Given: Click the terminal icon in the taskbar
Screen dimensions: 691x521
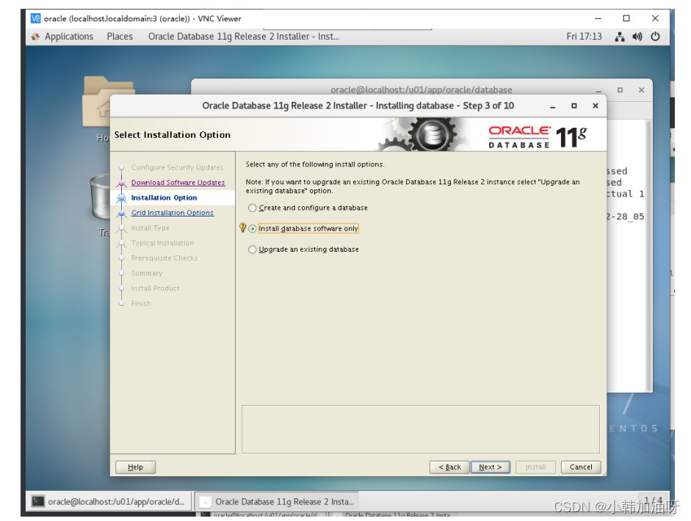Looking at the screenshot, I should 38,501.
